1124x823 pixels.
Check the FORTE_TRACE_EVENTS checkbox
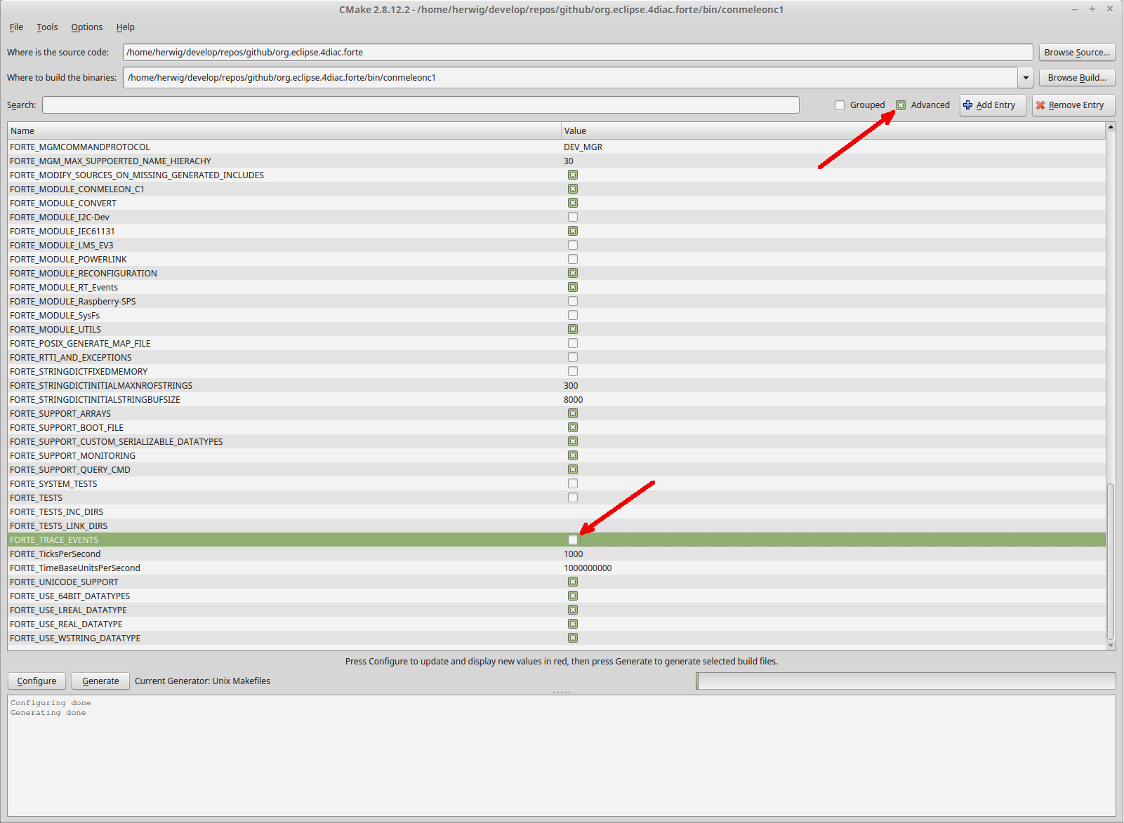(573, 540)
